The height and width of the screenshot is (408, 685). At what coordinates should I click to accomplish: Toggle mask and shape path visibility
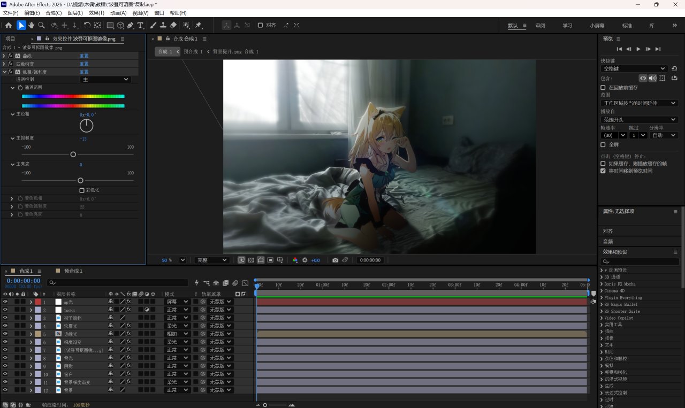(x=261, y=260)
